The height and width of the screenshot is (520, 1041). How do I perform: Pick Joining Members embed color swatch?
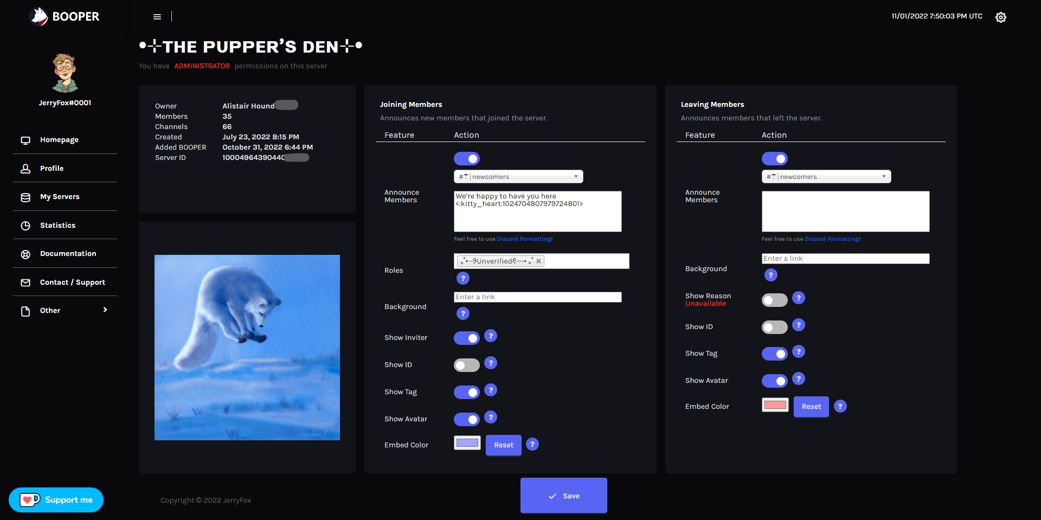[467, 443]
